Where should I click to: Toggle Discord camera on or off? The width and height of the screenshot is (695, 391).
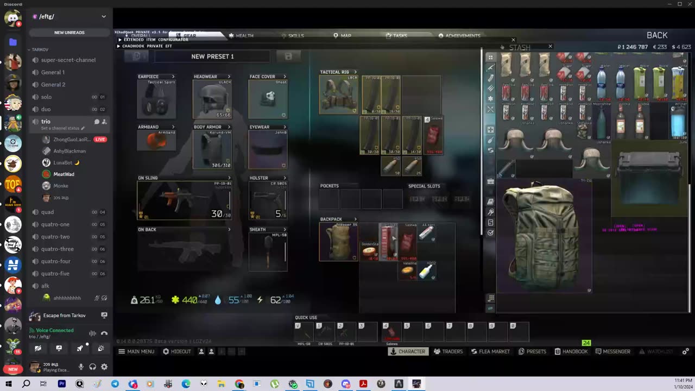click(x=38, y=348)
